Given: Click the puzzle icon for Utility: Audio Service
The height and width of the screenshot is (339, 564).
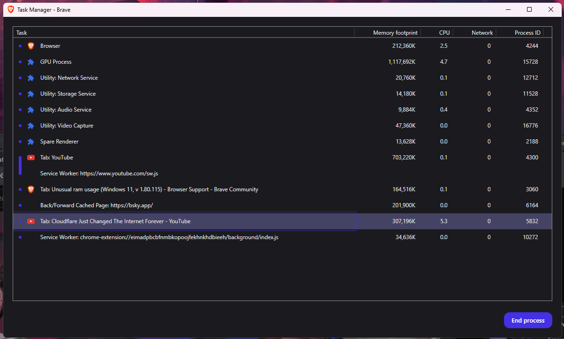Looking at the screenshot, I should pos(31,110).
